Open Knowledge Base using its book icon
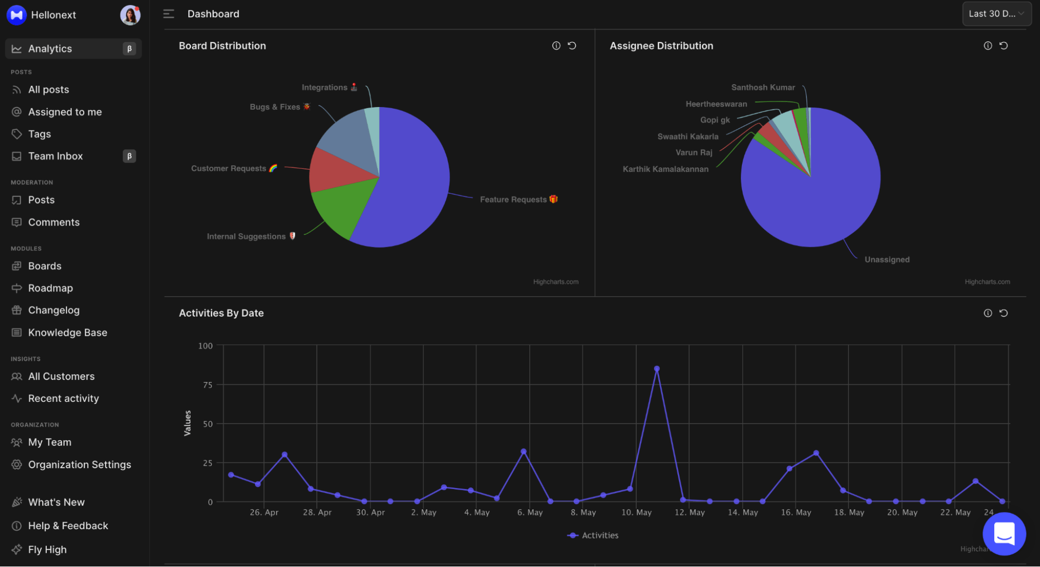Screen dimensions: 1040x567 (17, 332)
